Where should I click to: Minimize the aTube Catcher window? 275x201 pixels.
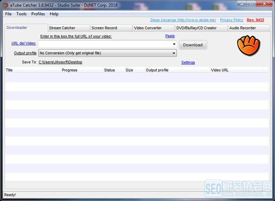coord(242,4)
